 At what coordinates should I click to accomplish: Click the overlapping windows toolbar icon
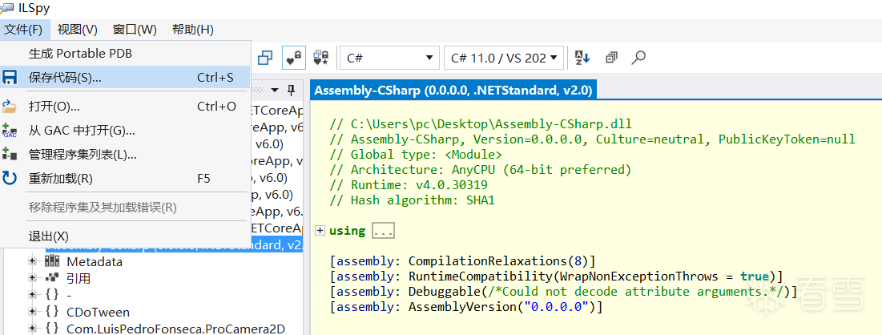[265, 58]
